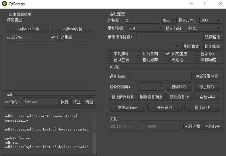Click the 比特率 input field
Image resolution: width=226 pixels, height=156 pixels.
(x=142, y=20)
